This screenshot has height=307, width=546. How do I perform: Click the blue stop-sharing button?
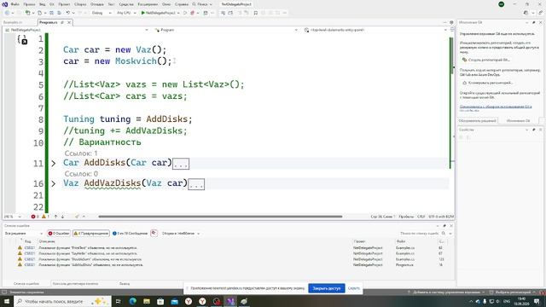coord(326,288)
